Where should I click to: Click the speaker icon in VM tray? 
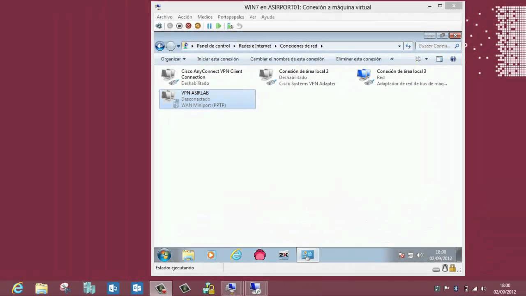click(x=420, y=255)
